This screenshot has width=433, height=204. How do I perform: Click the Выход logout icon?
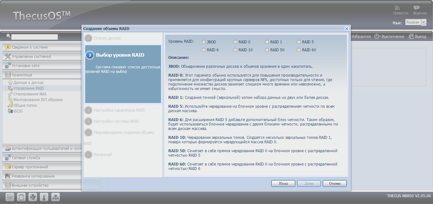(411, 36)
